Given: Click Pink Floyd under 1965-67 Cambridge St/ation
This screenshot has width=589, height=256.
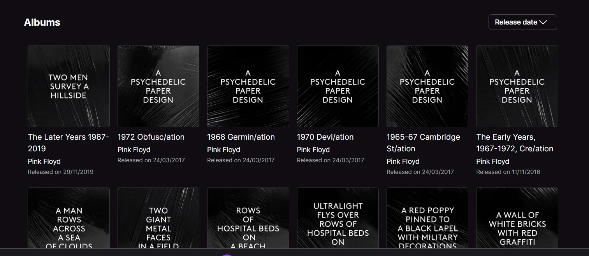Looking at the screenshot, I should 403,161.
